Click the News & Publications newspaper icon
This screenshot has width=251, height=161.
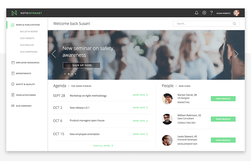(12, 25)
